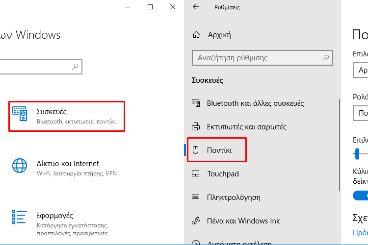The image size is (368, 245).
Task: Select the Εκτυπωτές και σαρωτές printer icon
Action: click(196, 126)
